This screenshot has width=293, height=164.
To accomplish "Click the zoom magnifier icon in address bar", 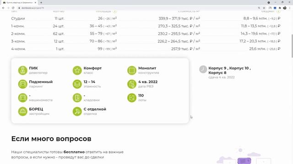I will point(259,8).
